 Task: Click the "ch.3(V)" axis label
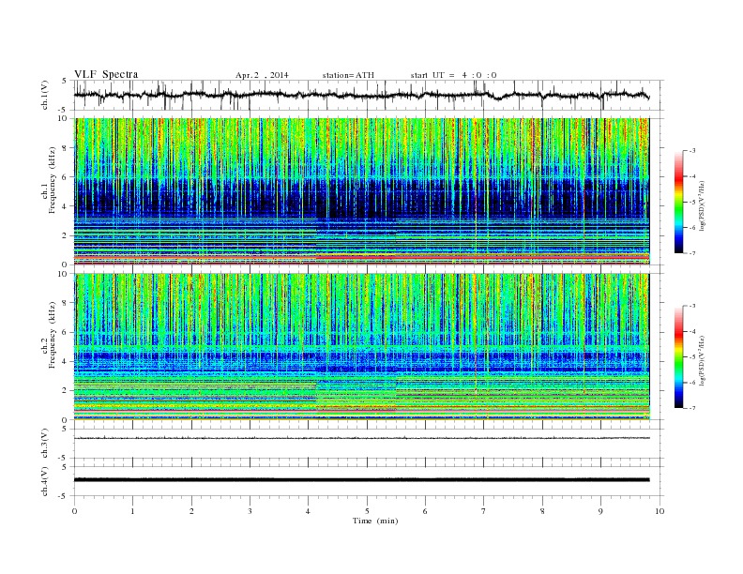(x=45, y=444)
